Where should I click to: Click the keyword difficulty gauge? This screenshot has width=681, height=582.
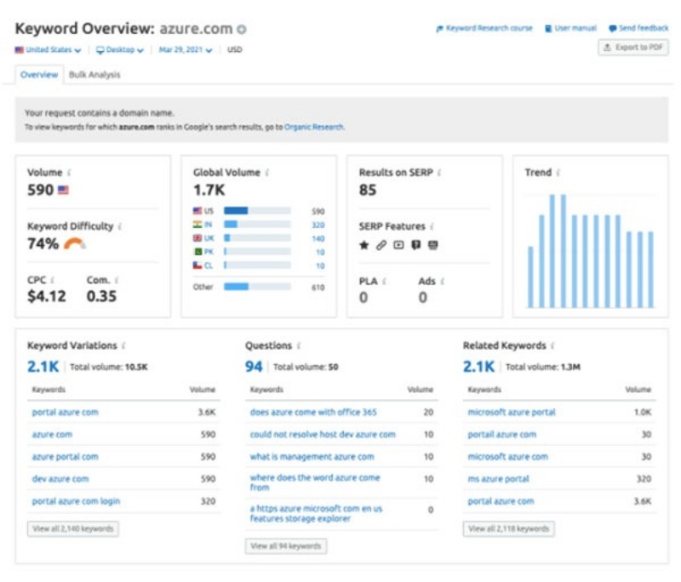pyautogui.click(x=75, y=244)
